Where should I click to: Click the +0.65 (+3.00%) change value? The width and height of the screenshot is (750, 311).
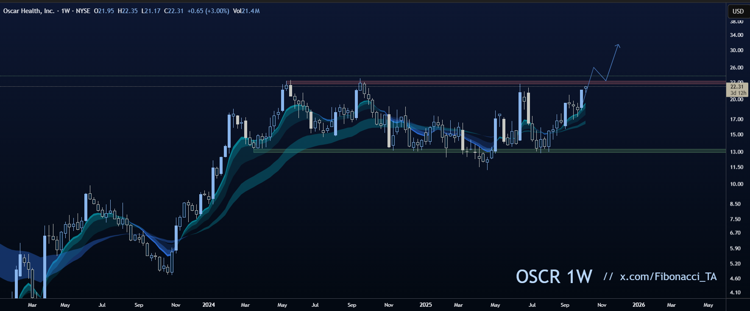[208, 11]
